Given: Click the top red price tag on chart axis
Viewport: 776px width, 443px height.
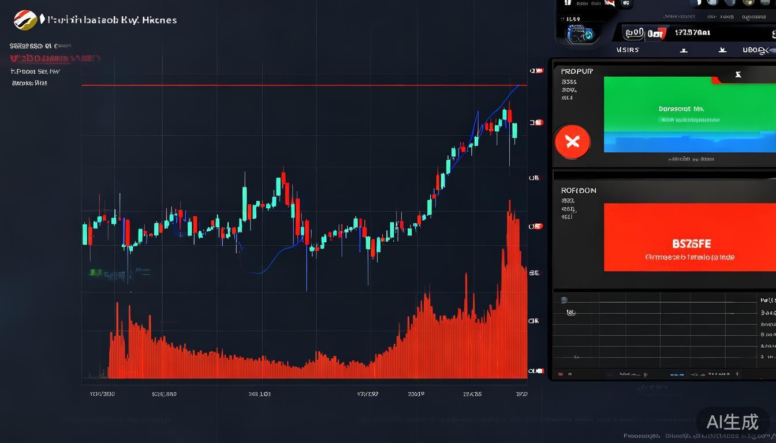Looking at the screenshot, I should point(537,71).
